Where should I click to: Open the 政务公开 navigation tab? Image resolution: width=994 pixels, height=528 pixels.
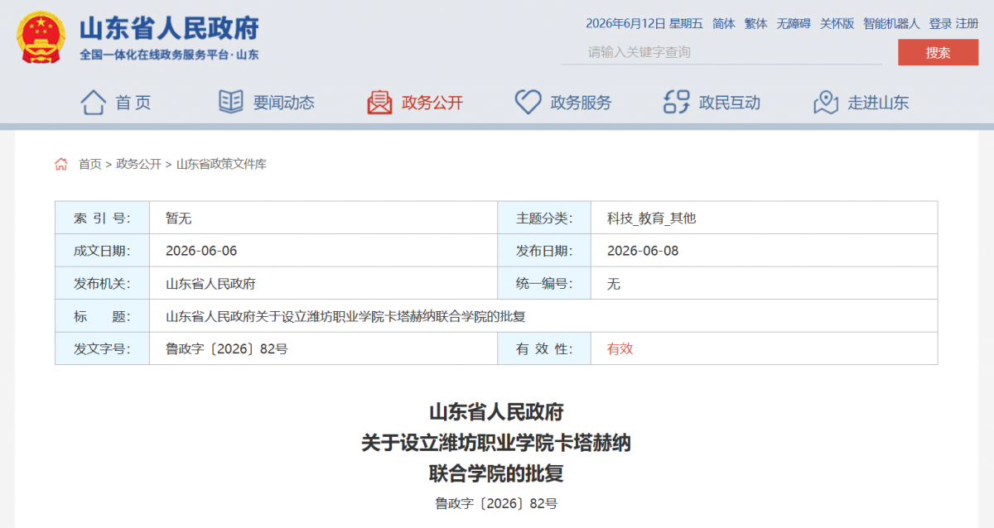432,103
